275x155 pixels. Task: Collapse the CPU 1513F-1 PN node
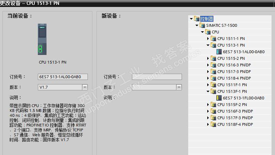(208, 91)
